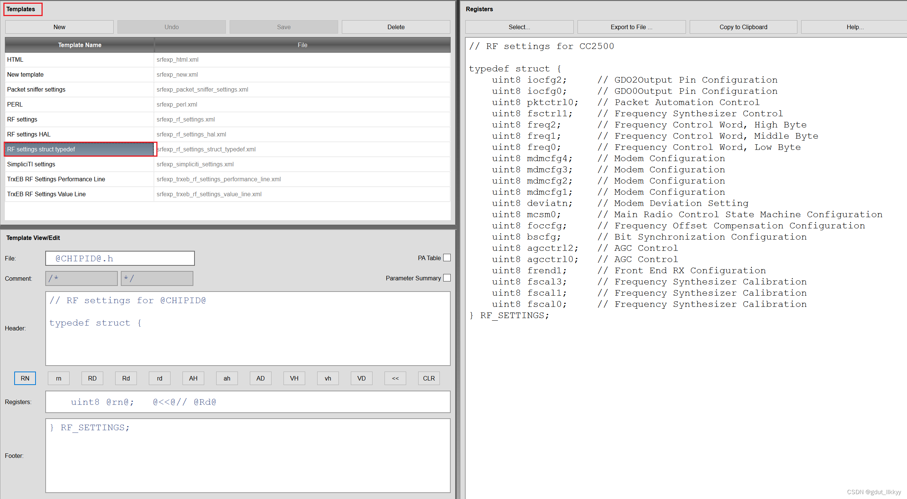This screenshot has height=499, width=907.
Task: Insert the AH tag
Action: (193, 378)
